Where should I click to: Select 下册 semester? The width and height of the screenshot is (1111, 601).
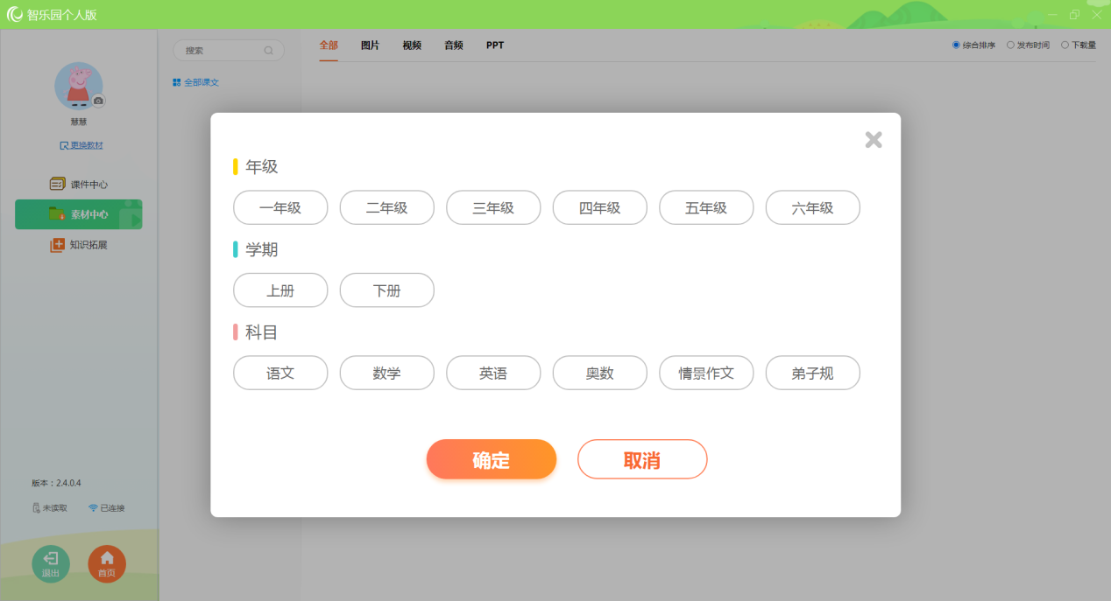tap(387, 290)
